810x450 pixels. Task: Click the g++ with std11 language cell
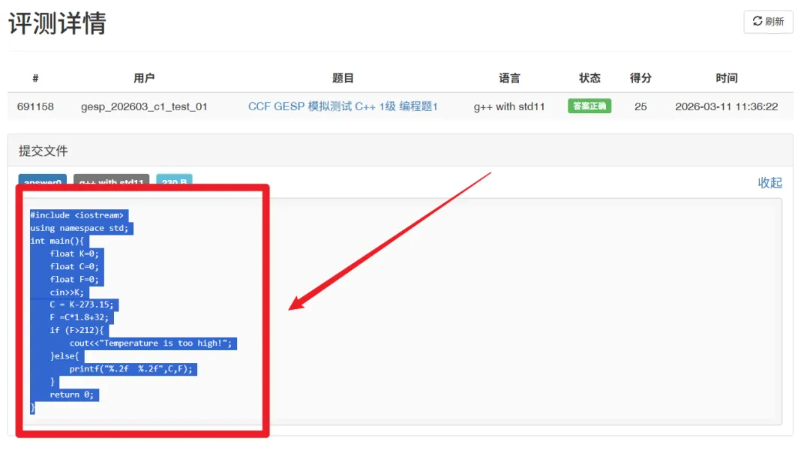click(x=509, y=106)
